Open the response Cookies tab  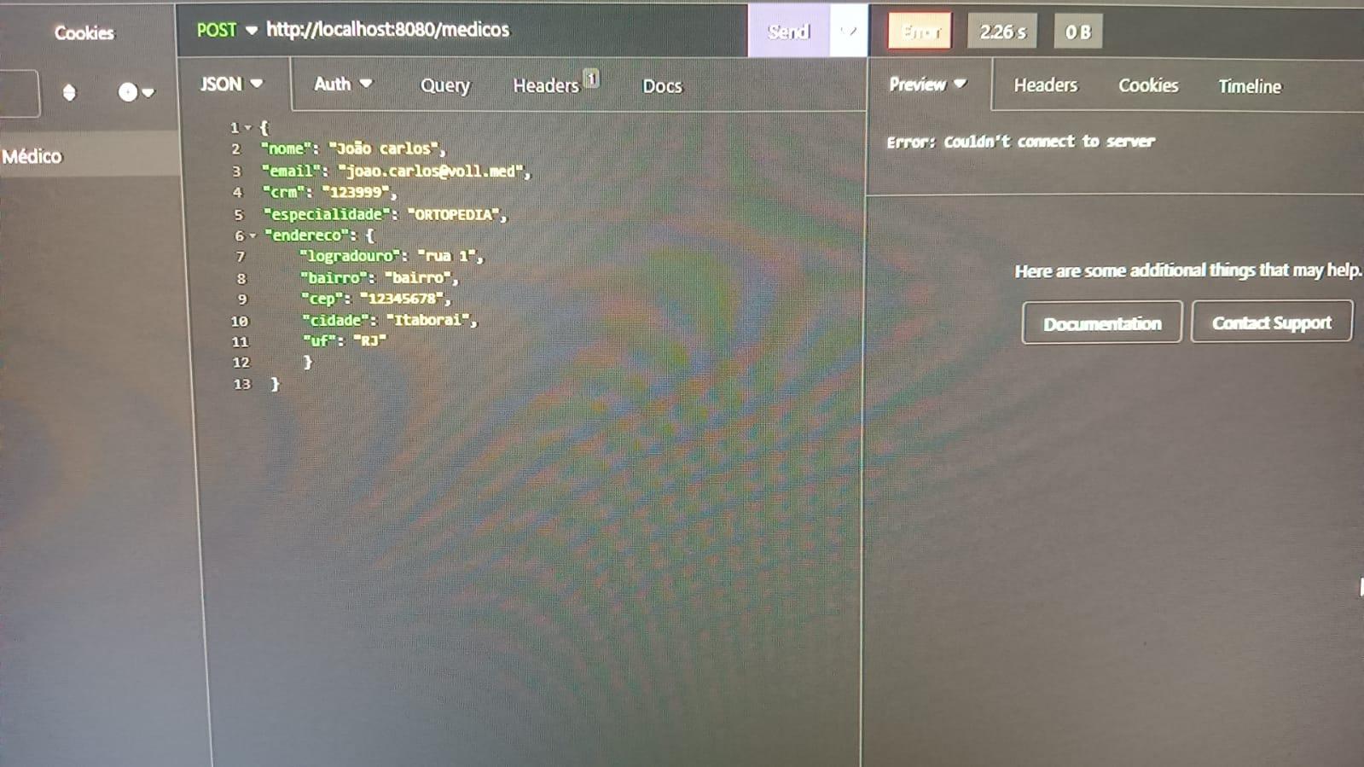[1148, 85]
